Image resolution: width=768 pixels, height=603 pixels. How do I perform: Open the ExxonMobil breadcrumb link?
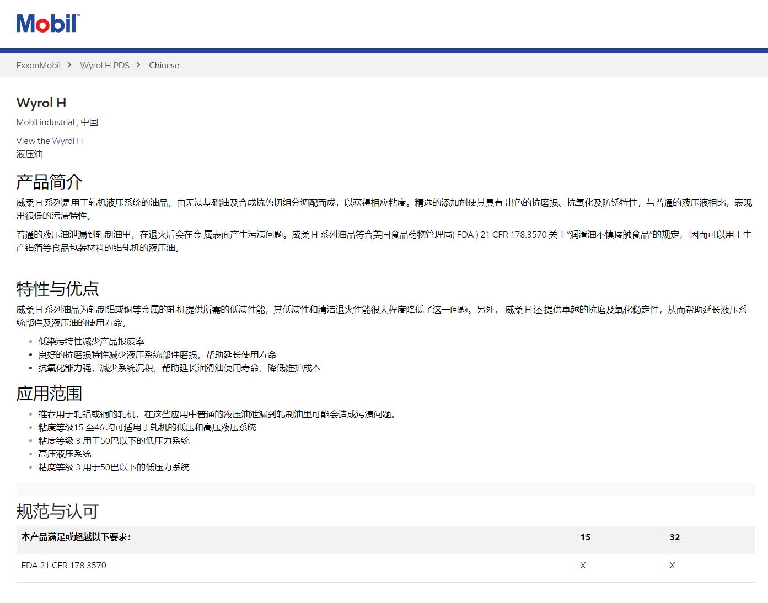[x=39, y=65]
